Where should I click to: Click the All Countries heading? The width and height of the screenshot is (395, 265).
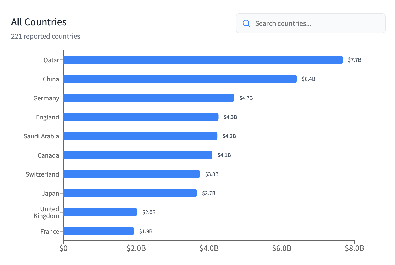tap(39, 22)
